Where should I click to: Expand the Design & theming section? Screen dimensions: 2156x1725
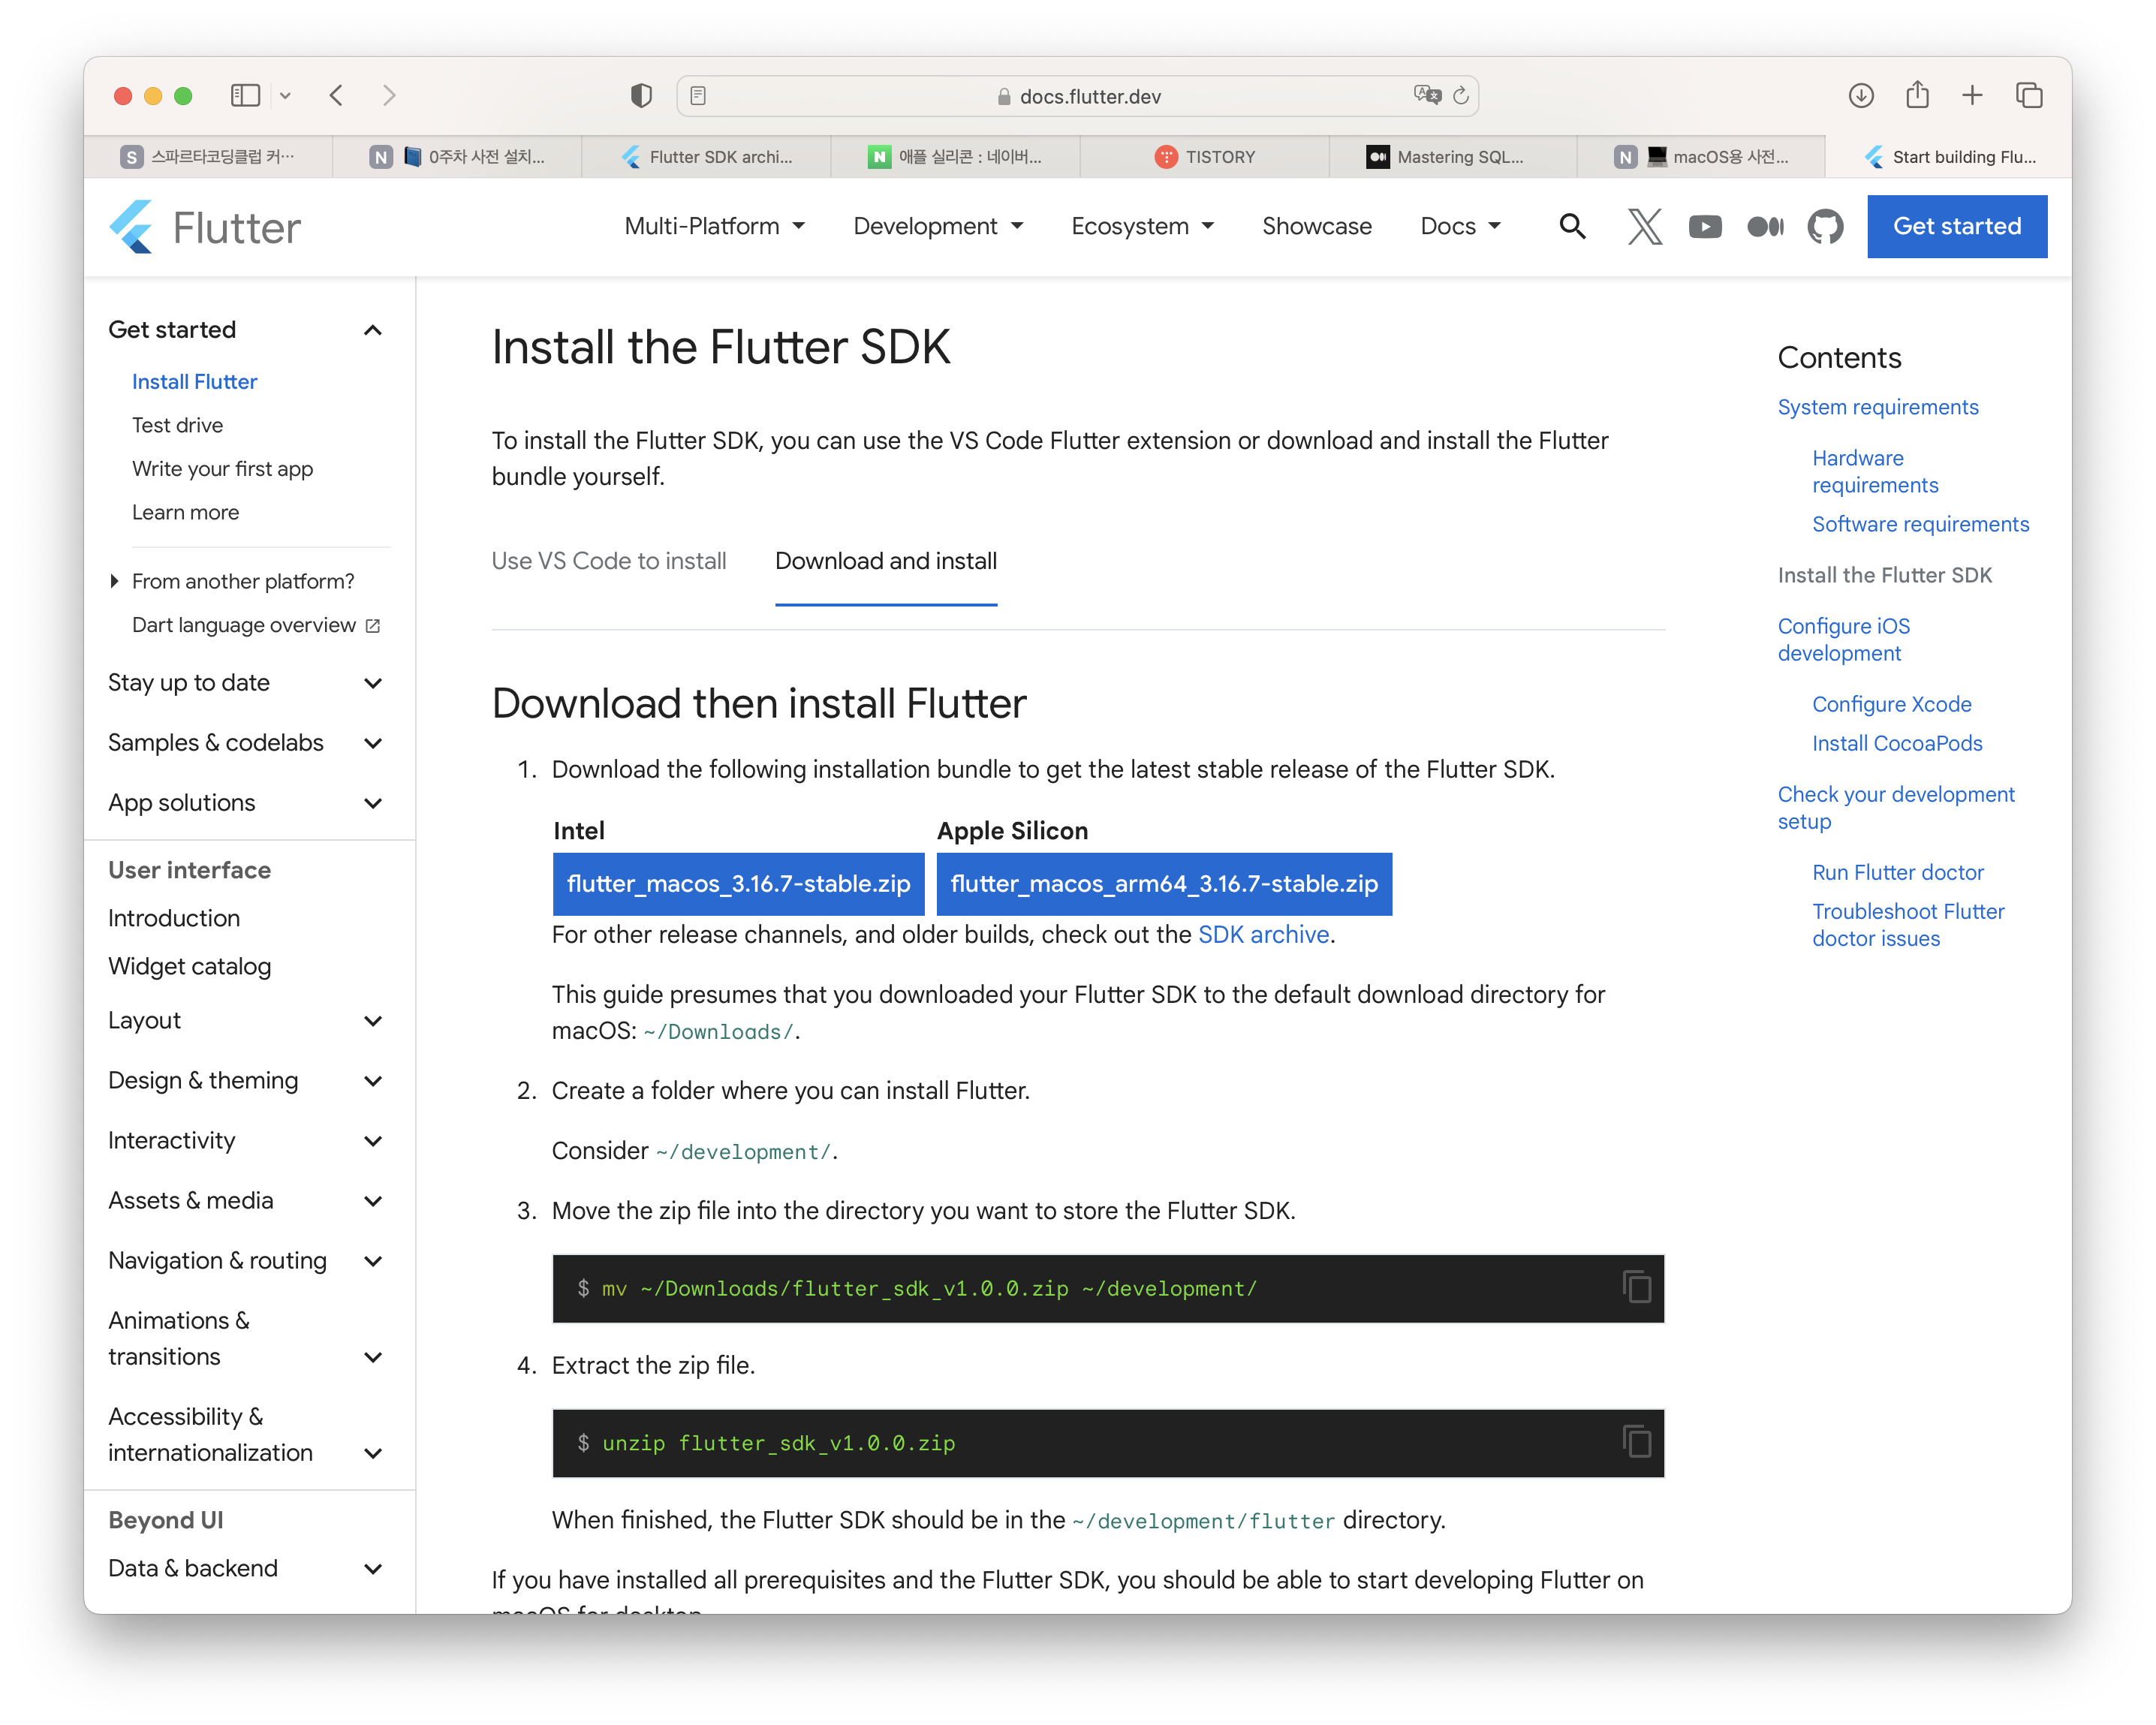pos(373,1081)
